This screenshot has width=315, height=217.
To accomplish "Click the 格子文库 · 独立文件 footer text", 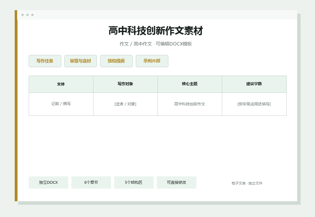I will point(247,183).
